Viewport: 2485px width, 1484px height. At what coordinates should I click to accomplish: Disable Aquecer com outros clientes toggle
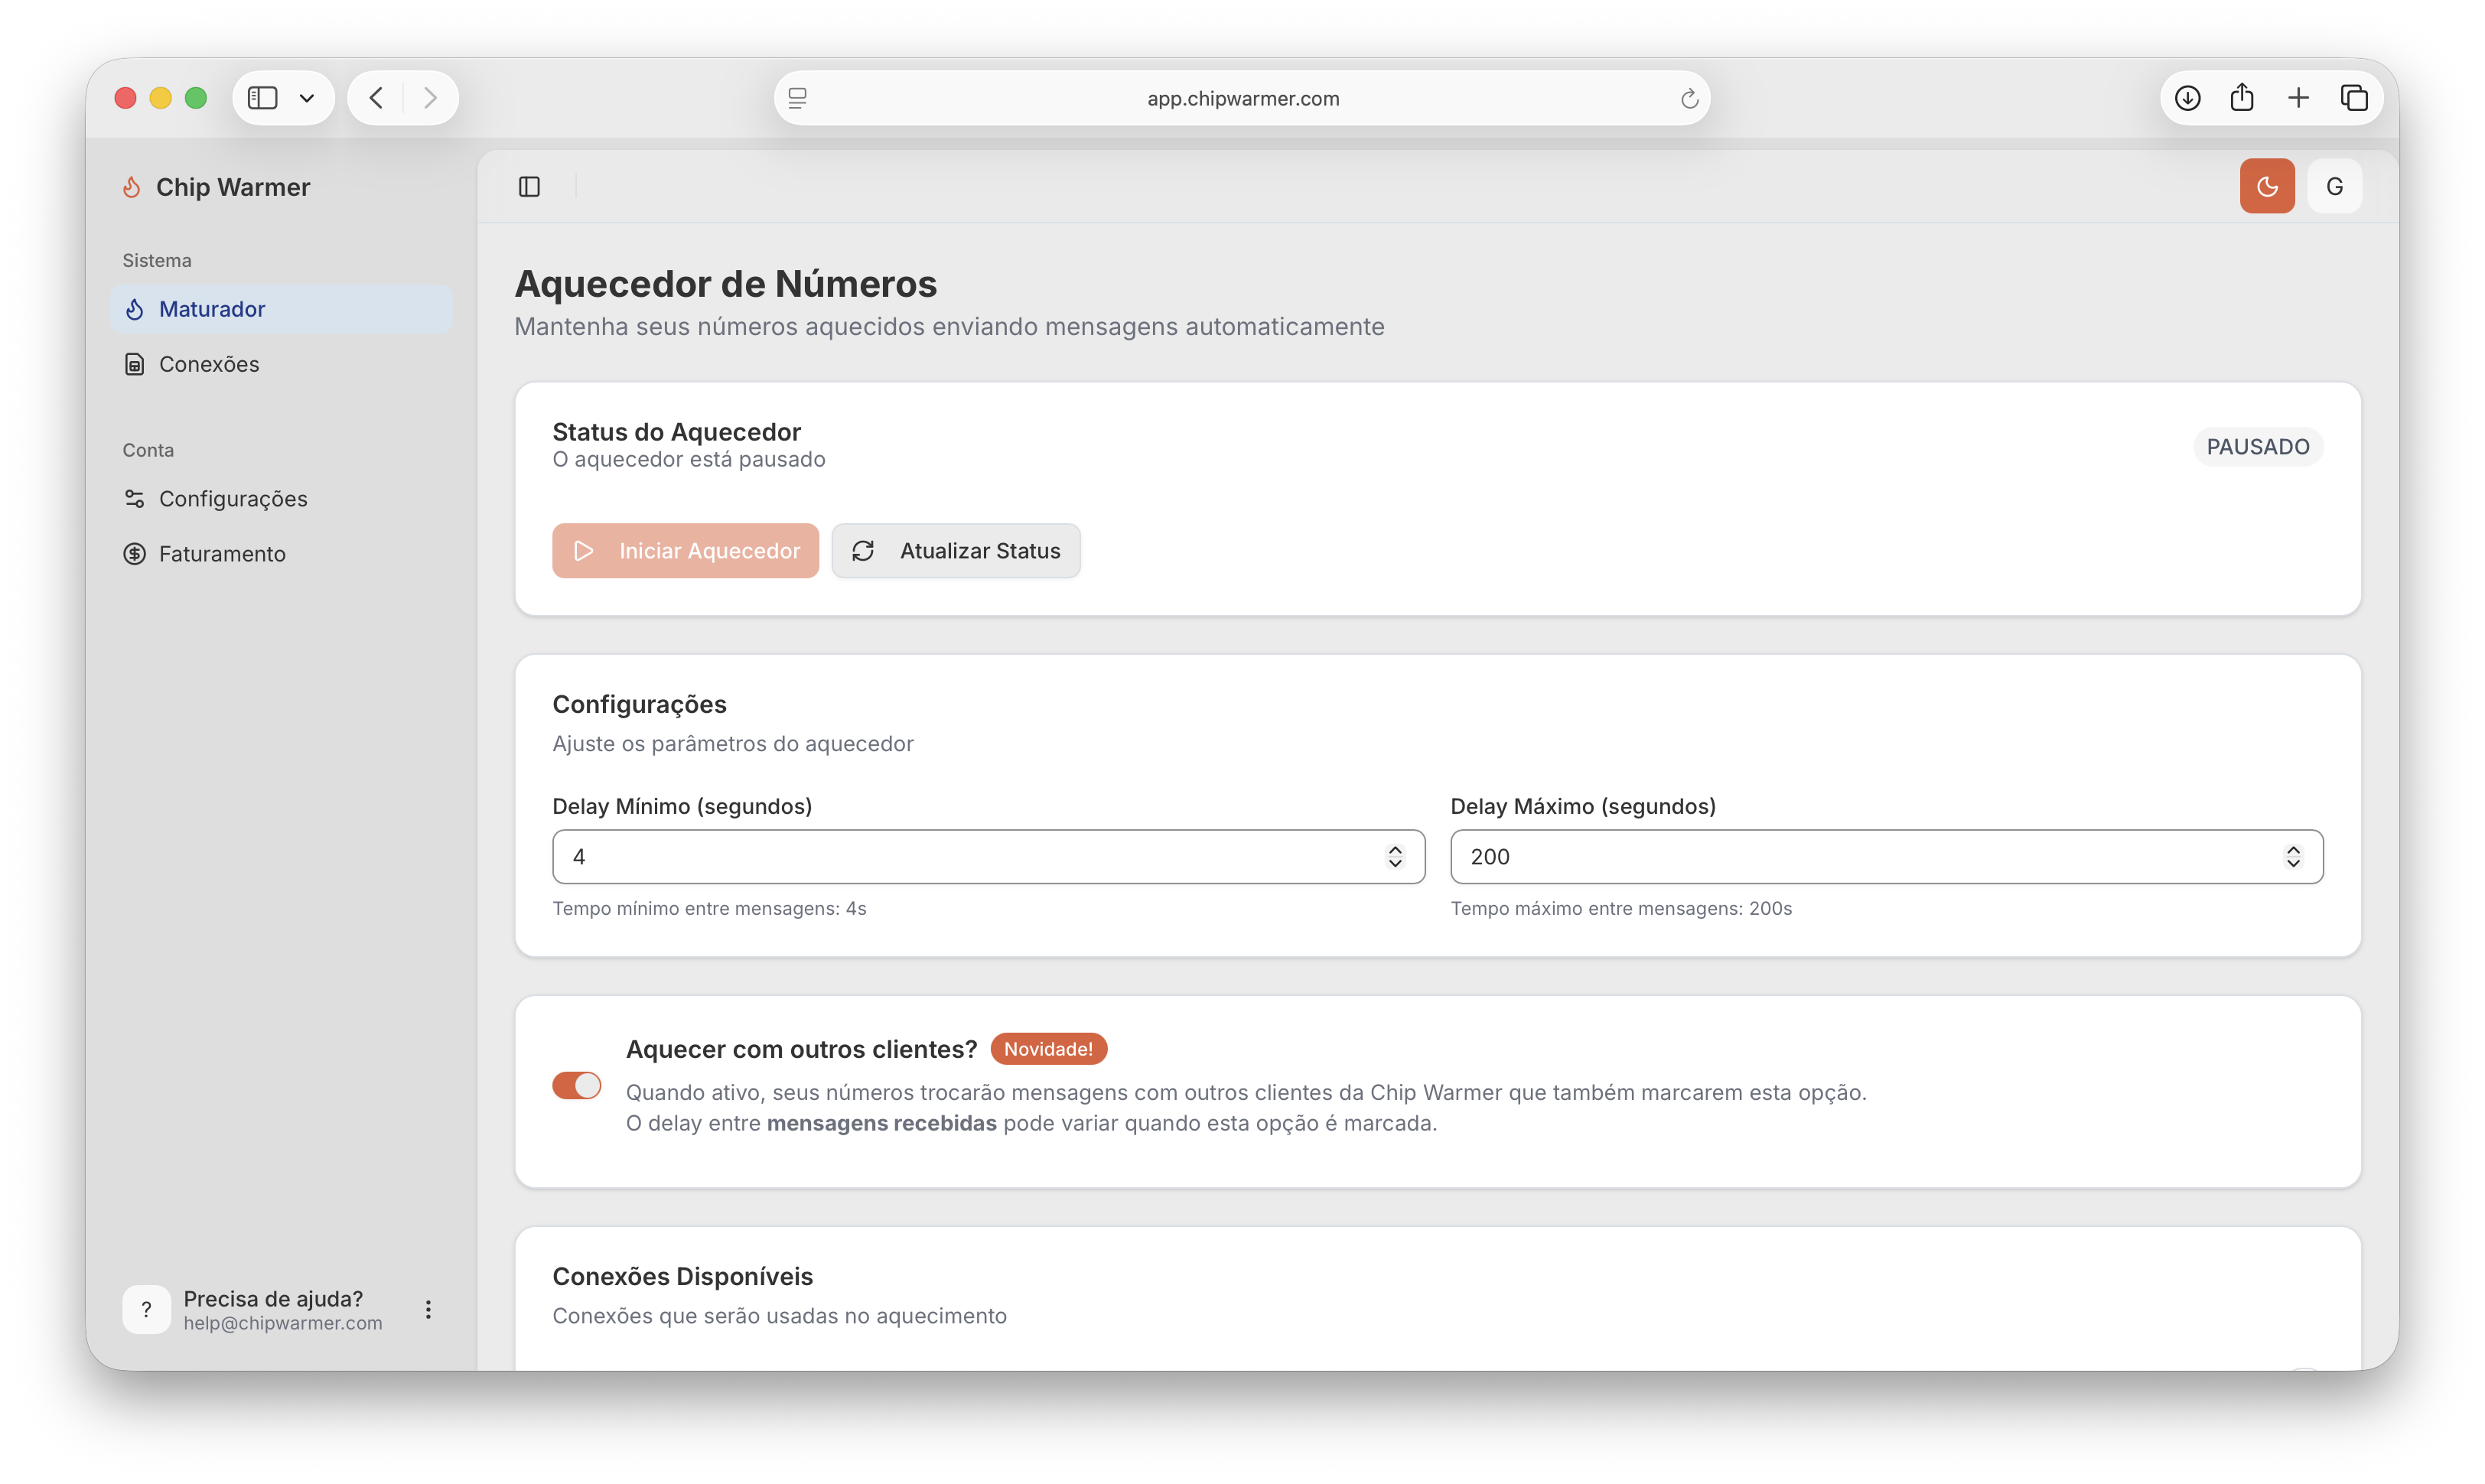(577, 1085)
